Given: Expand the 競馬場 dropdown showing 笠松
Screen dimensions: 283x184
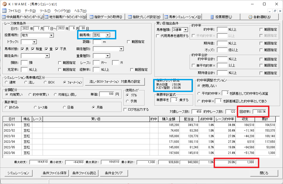Looking at the screenshot, I should (108, 35).
